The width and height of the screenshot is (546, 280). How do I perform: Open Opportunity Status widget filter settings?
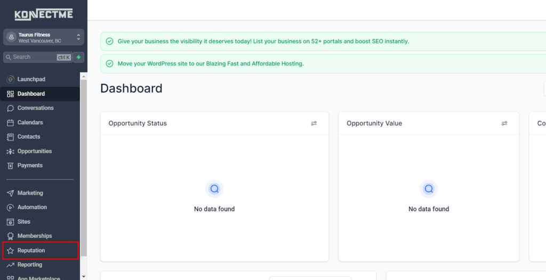point(314,123)
